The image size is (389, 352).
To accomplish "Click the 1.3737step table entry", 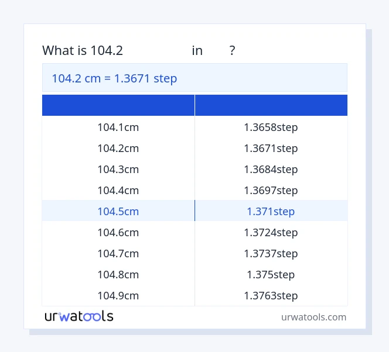I will coord(271,254).
